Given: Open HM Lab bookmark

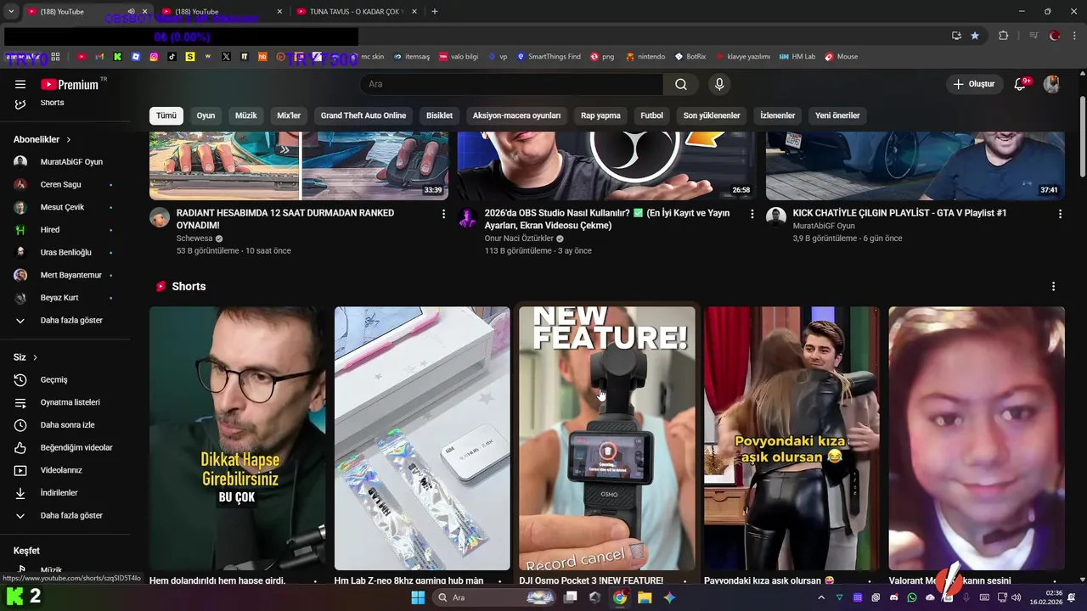Looking at the screenshot, I should coord(797,57).
